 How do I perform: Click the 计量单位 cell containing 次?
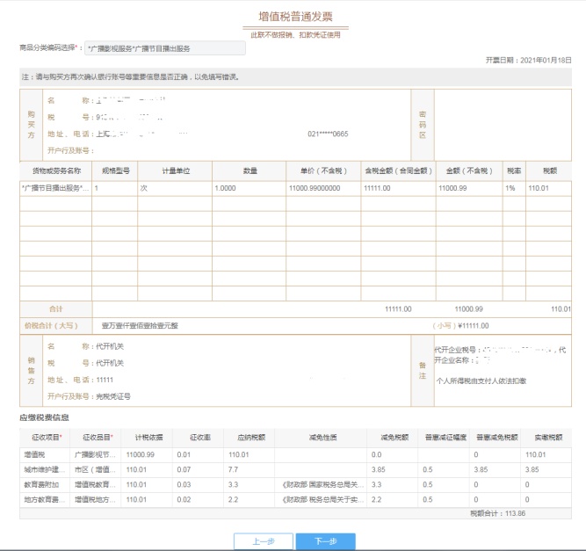coord(174,188)
